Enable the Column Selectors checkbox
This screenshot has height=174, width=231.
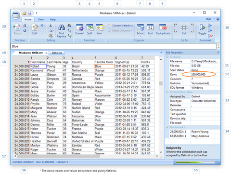tap(110, 26)
